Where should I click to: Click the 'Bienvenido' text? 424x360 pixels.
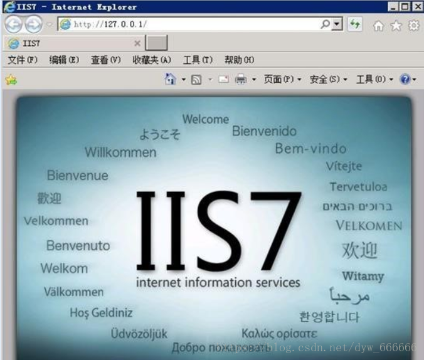click(264, 131)
